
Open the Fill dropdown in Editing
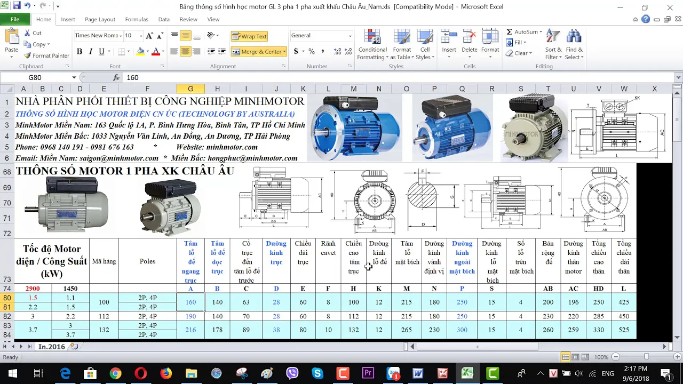(516, 43)
